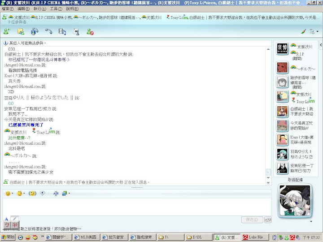Open dropdown arrow below my display picture
This screenshot has width=323, height=242.
pyautogui.click(x=311, y=221)
